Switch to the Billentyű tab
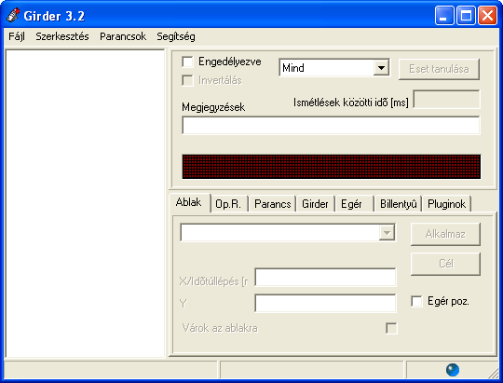The width and height of the screenshot is (503, 383). tap(398, 204)
